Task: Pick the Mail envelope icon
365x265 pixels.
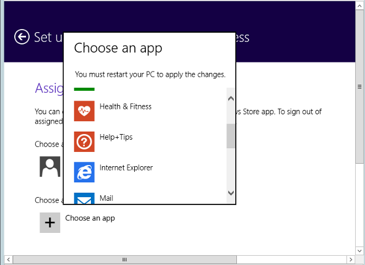Action: pyautogui.click(x=84, y=198)
